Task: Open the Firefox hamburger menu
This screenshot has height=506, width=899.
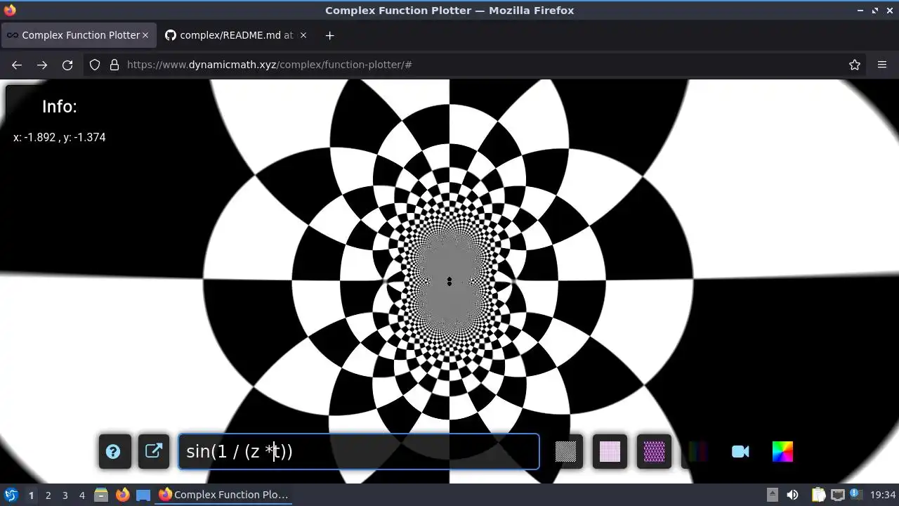Action: (882, 65)
